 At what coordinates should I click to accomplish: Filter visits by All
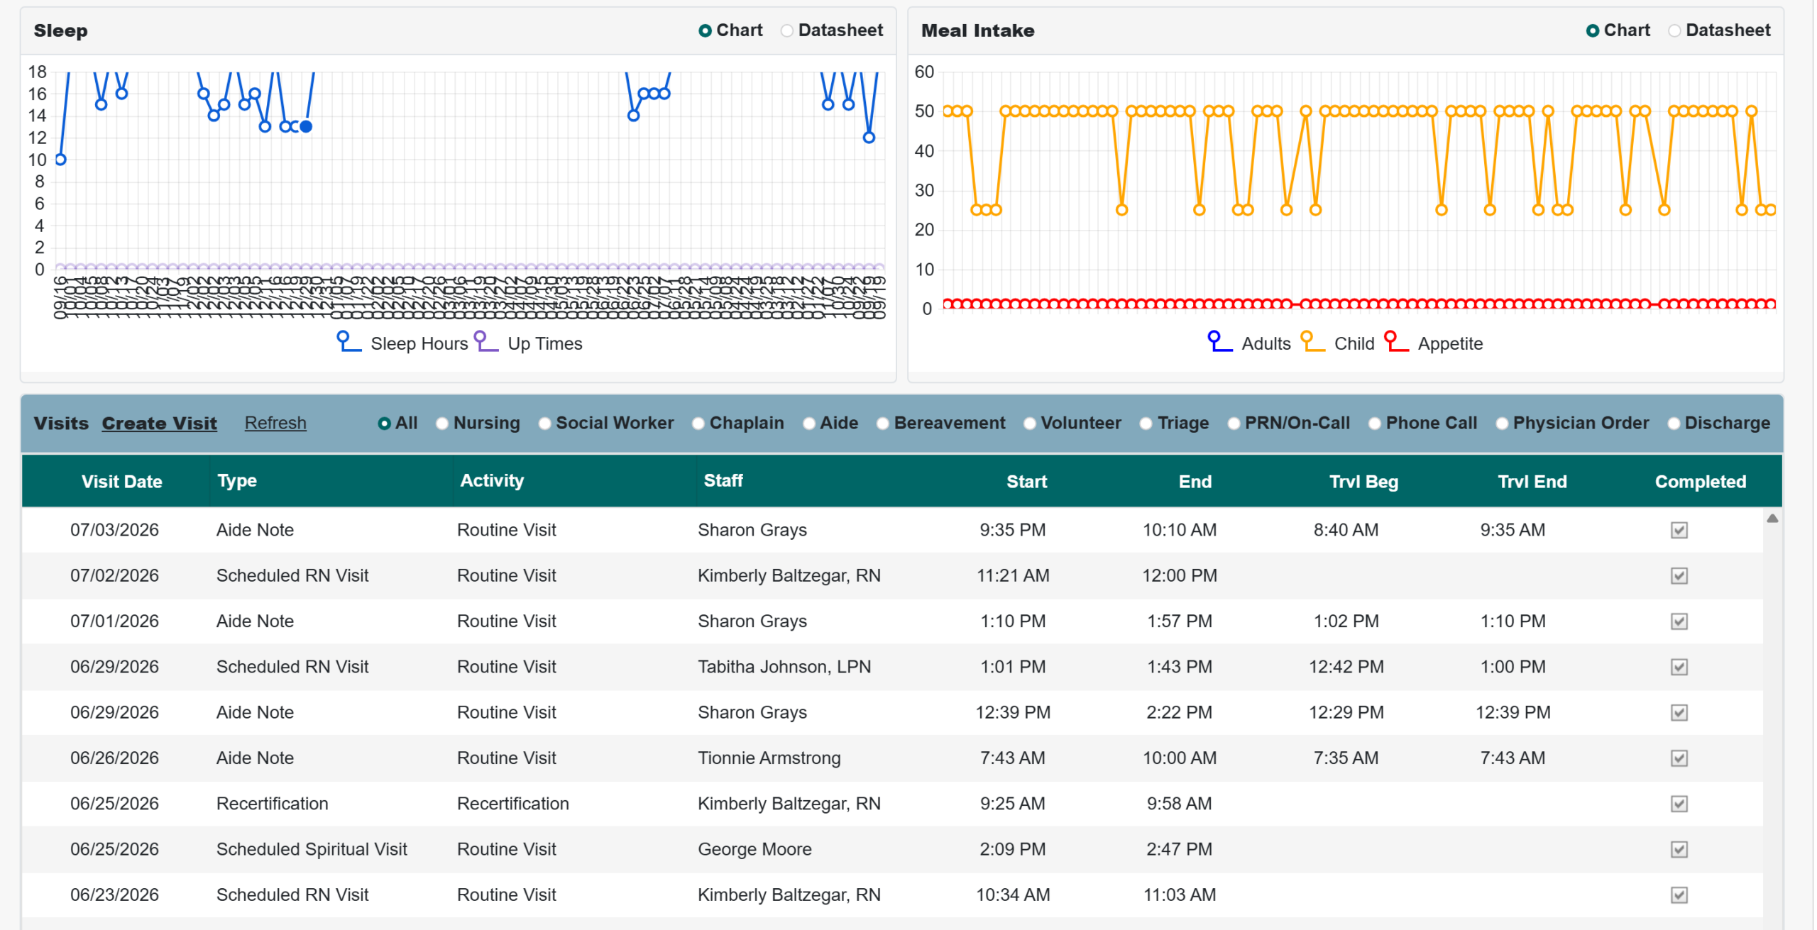click(x=384, y=424)
